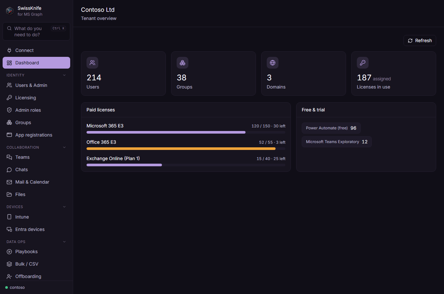444x294 pixels.
Task: Click the play-circle icon beside Playbooks
Action: coord(9,252)
